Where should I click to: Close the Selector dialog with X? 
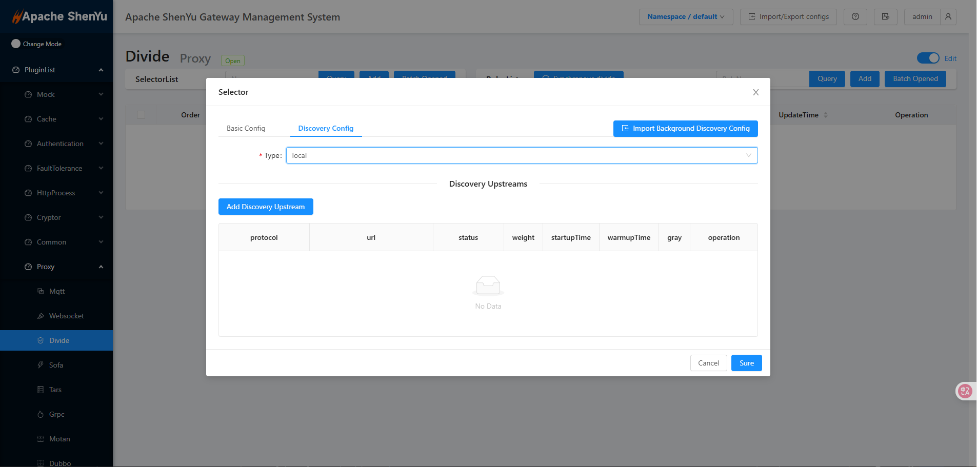755,92
